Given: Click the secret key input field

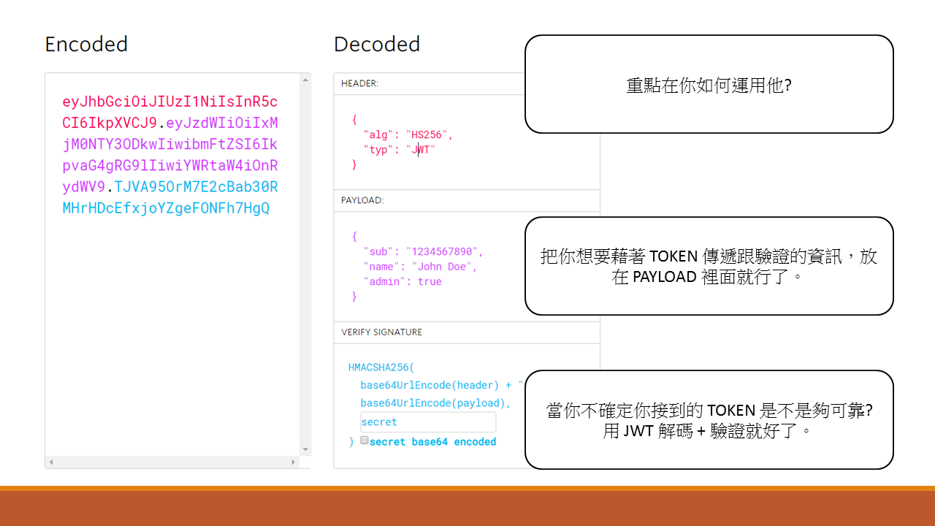Looking at the screenshot, I should (x=427, y=422).
